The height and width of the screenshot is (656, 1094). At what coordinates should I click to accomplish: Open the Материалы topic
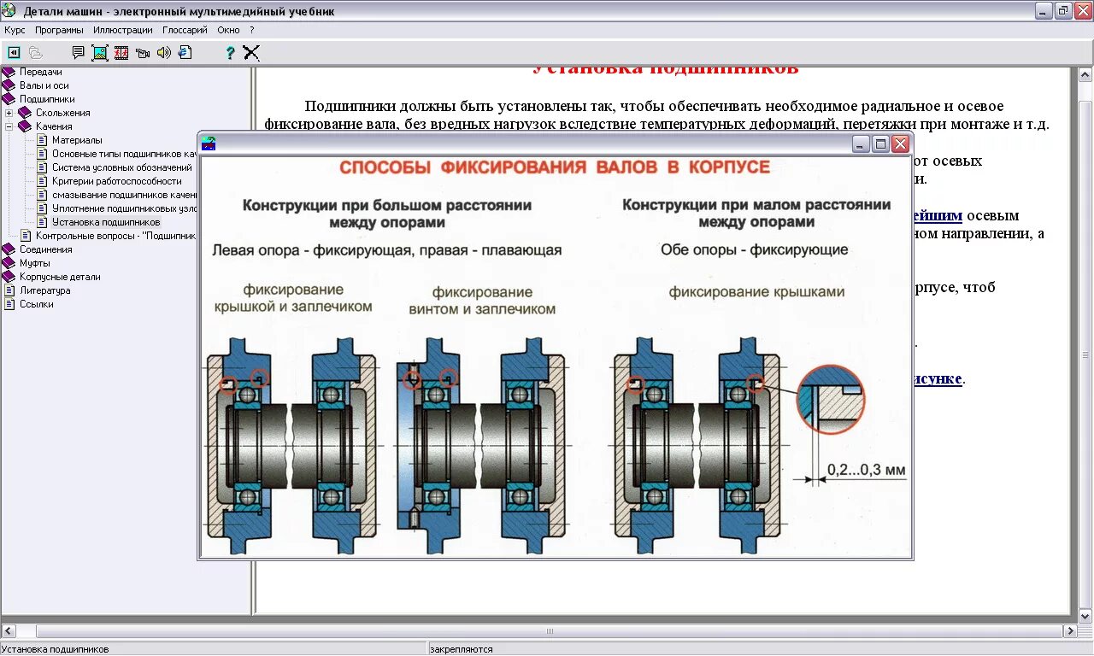point(77,140)
